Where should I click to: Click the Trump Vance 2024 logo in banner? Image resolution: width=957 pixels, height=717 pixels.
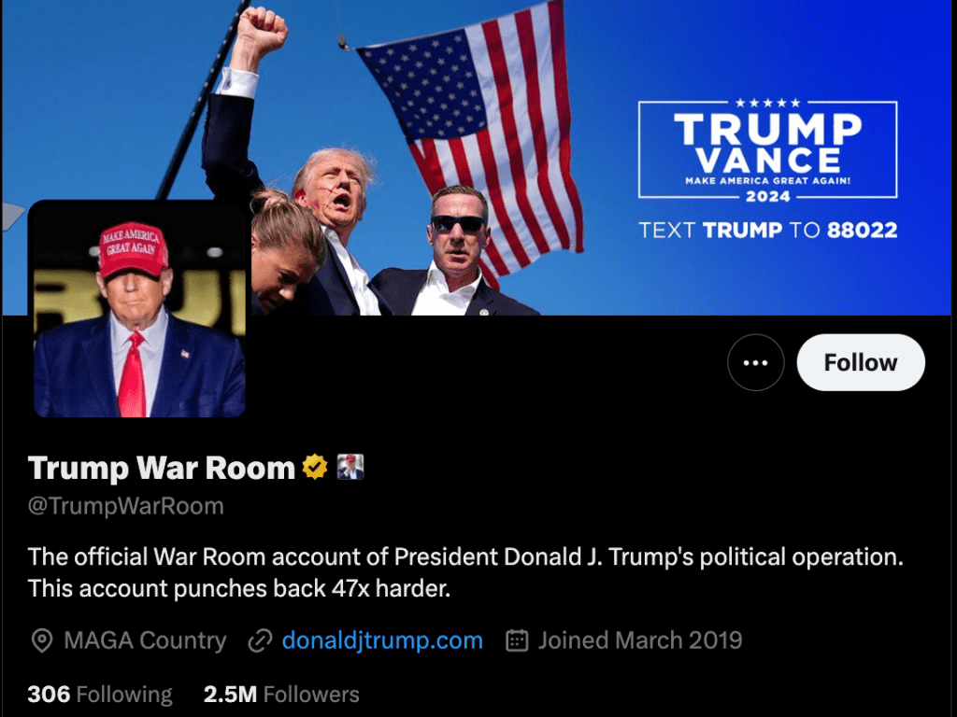768,150
